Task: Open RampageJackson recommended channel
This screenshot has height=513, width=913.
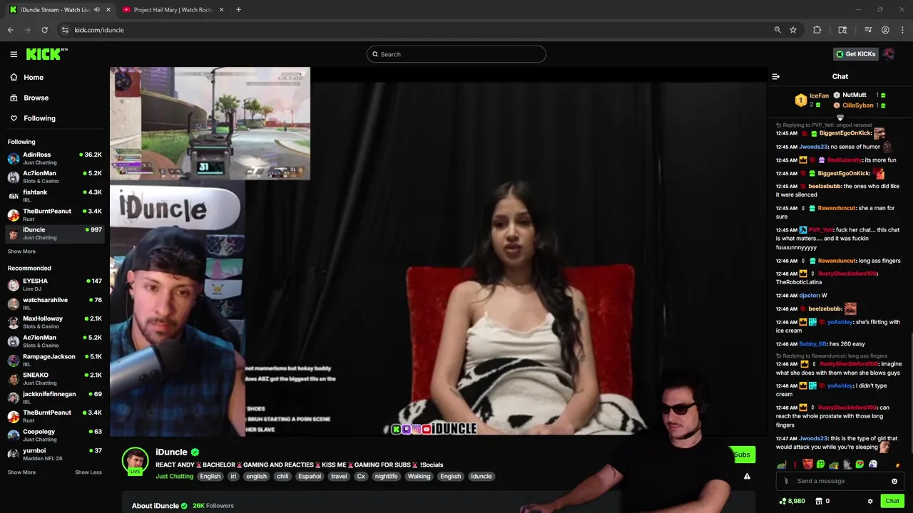Action: pos(54,360)
